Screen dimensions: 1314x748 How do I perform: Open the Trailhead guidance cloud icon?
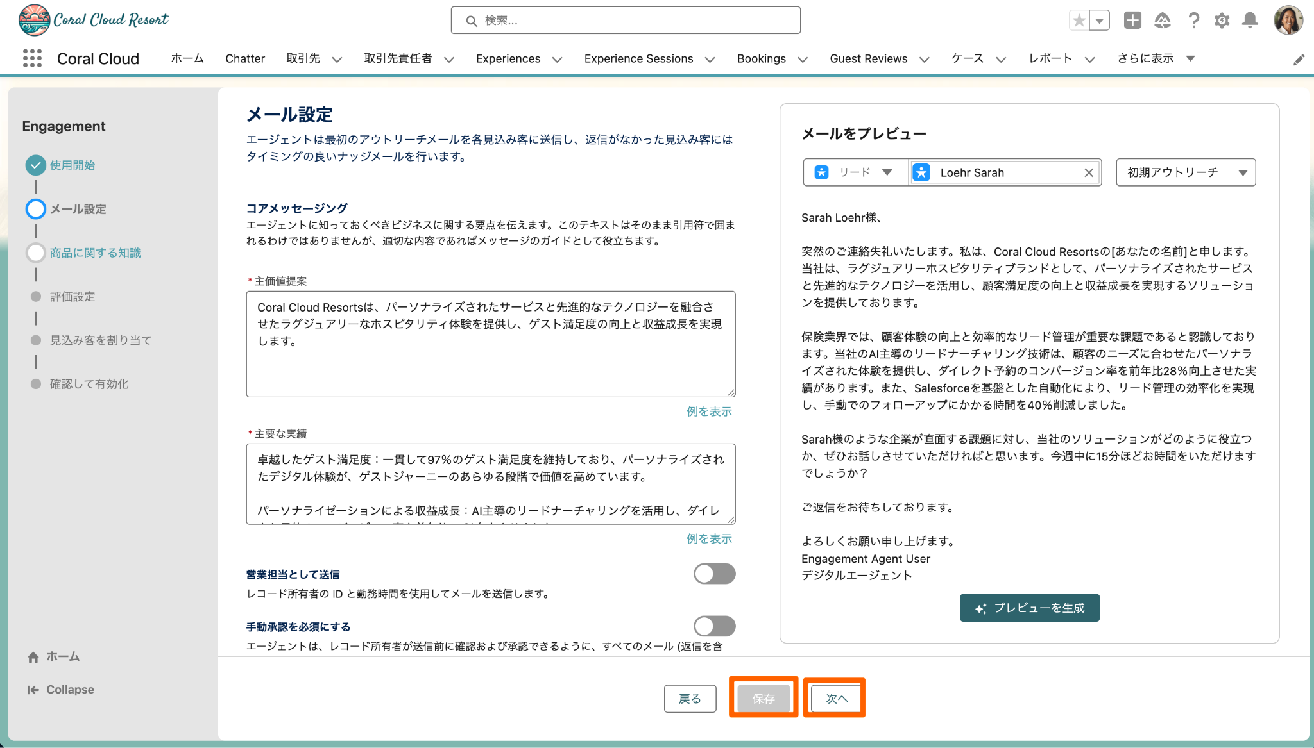click(1162, 21)
